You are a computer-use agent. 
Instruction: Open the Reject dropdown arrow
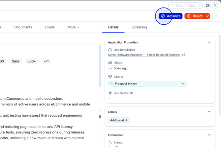point(207,16)
